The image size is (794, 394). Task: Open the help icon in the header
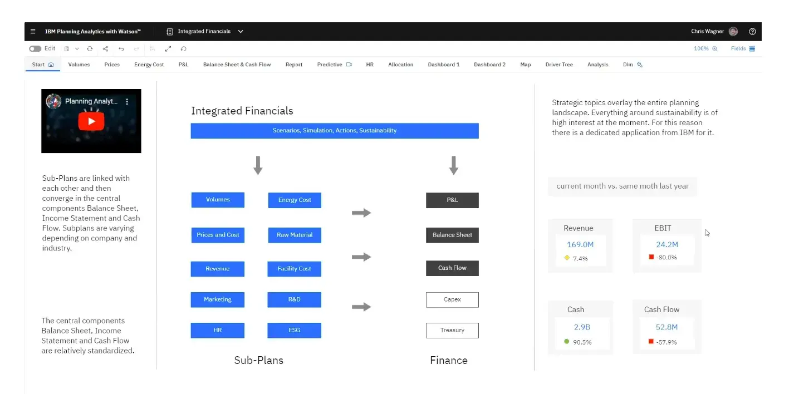click(753, 31)
